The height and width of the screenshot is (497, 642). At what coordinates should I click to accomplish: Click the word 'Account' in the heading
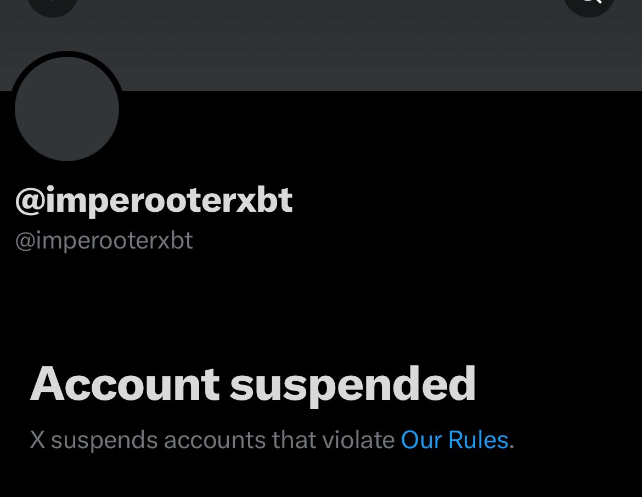pos(125,384)
